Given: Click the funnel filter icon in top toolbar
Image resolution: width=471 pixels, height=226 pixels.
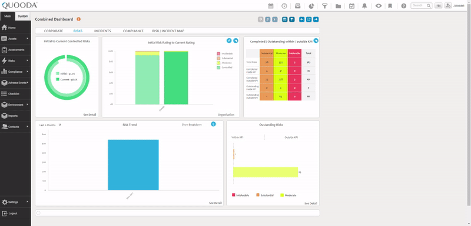Looking at the screenshot, I should tap(325, 6).
